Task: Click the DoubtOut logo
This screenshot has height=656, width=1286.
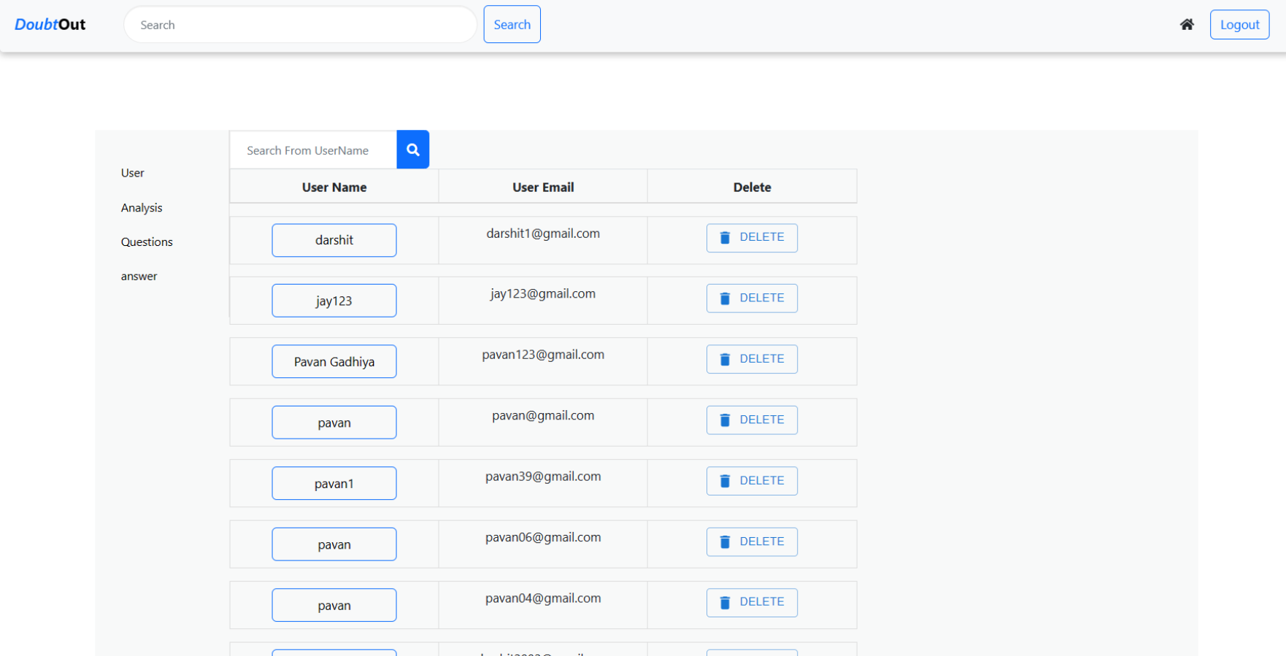Action: [50, 25]
